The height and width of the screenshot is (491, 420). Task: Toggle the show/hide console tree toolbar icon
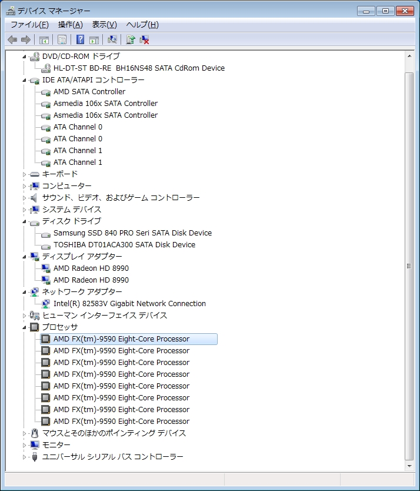point(44,40)
